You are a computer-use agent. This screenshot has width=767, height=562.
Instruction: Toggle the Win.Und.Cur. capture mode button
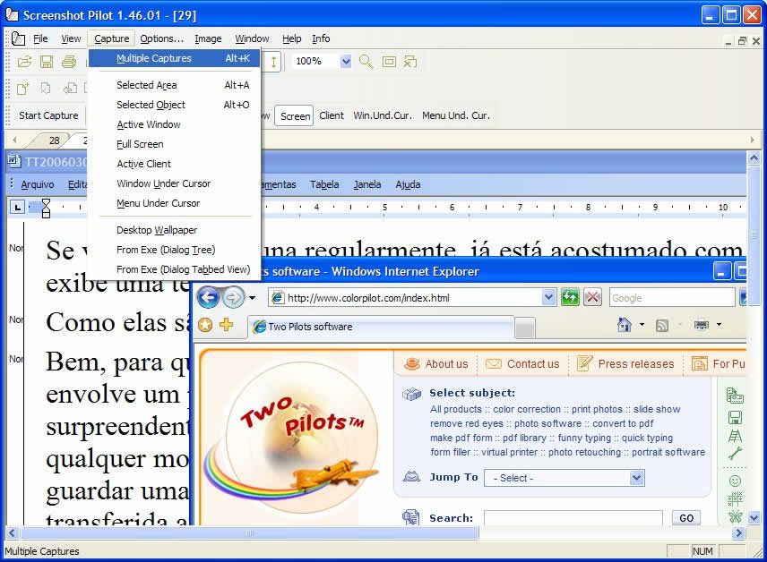tap(383, 115)
